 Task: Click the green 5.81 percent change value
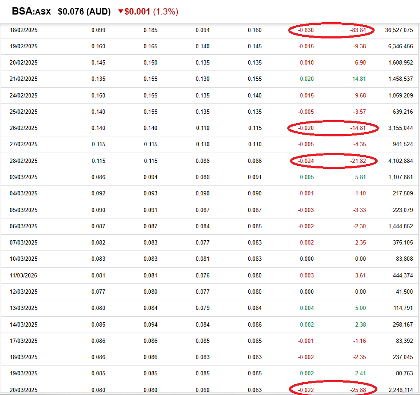360,177
